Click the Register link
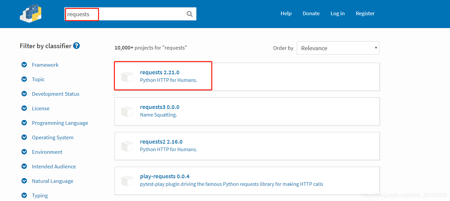 click(365, 14)
